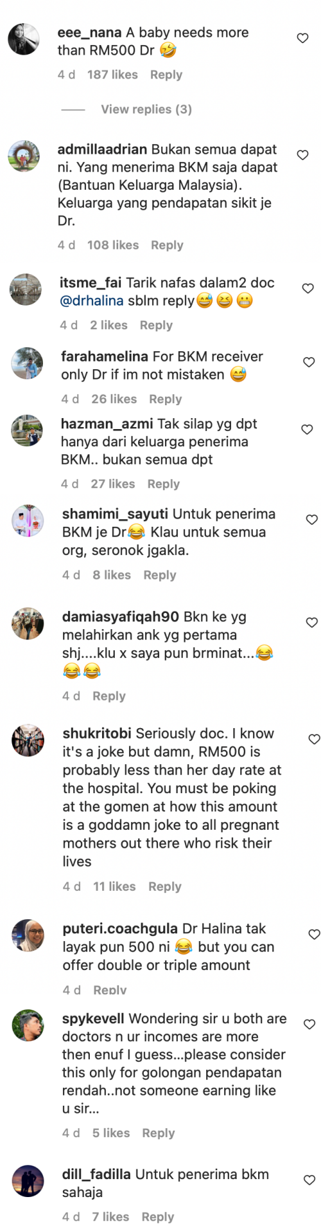Heart shukritobi's long comment
This screenshot has width=321, height=1226.
pyautogui.click(x=314, y=740)
